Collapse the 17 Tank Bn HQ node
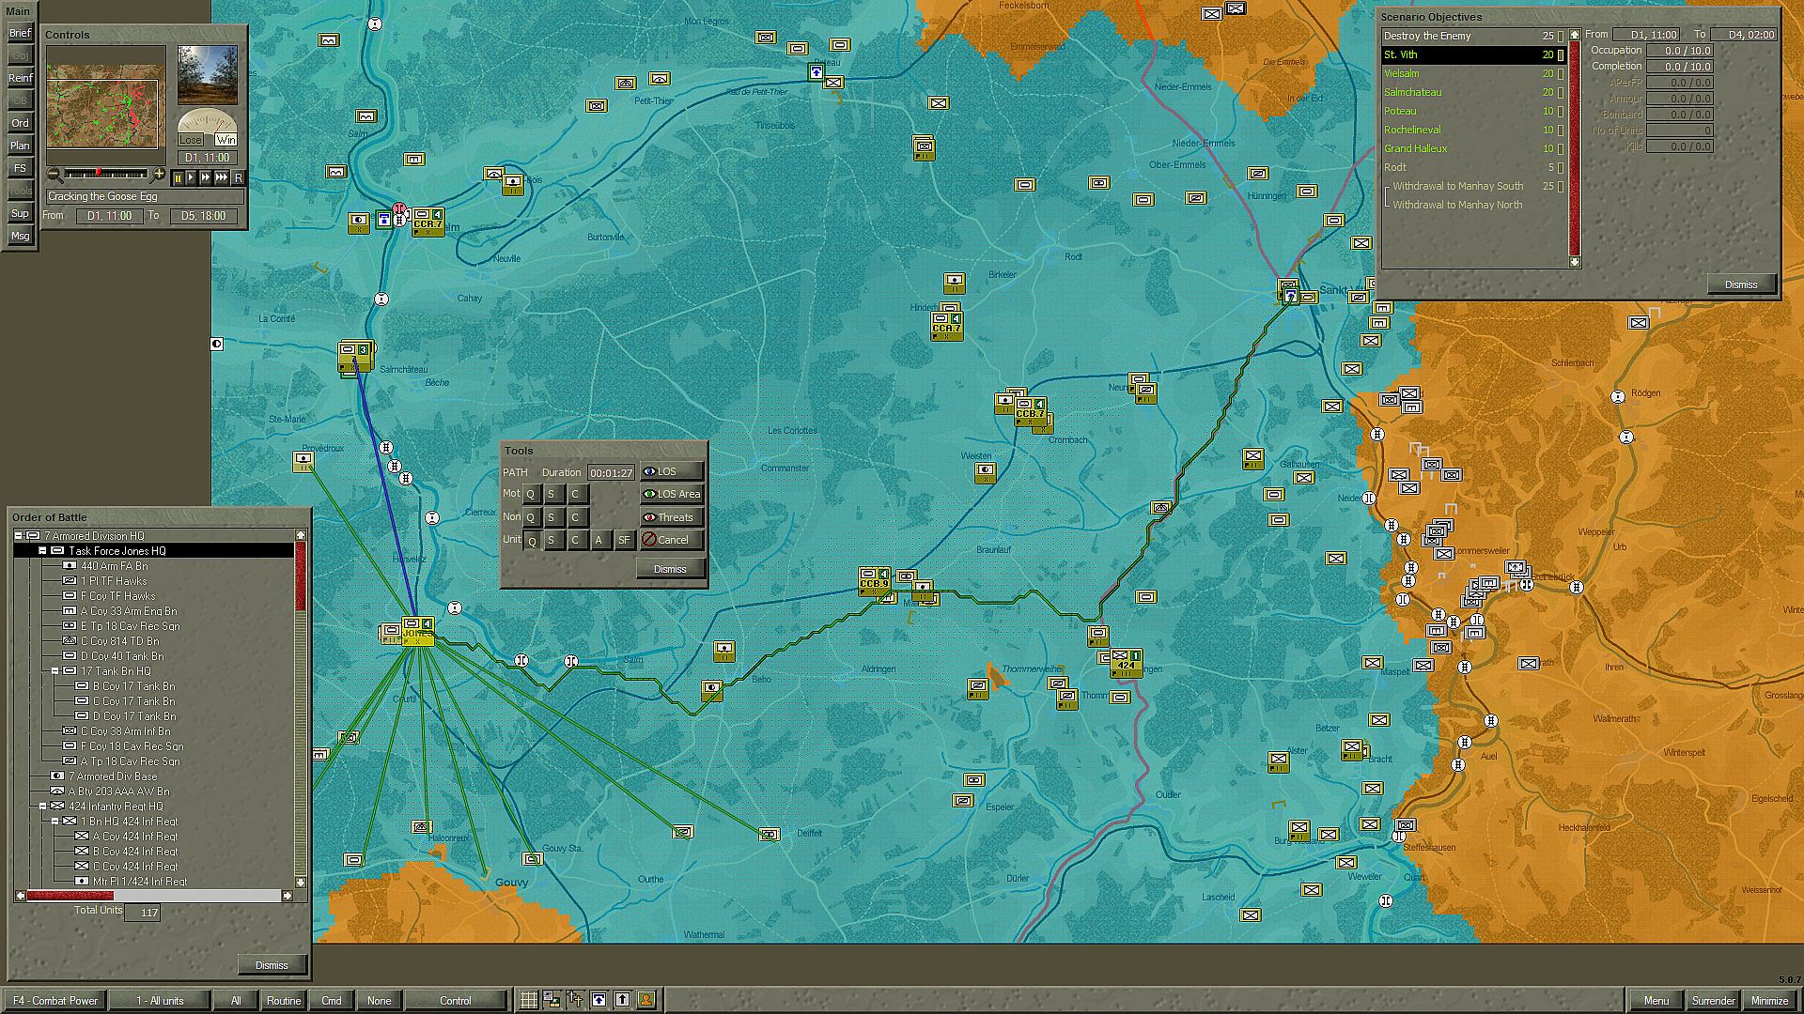 coord(54,671)
